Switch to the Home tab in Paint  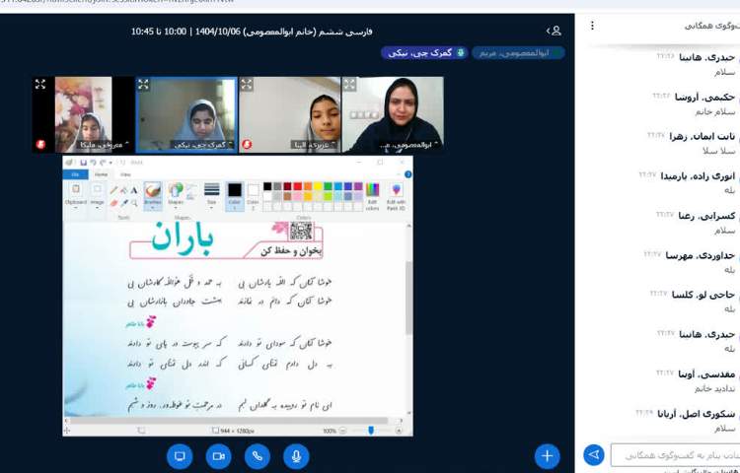click(101, 174)
